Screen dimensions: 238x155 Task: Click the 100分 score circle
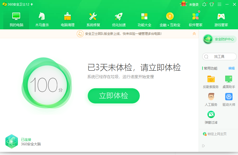click(x=47, y=85)
